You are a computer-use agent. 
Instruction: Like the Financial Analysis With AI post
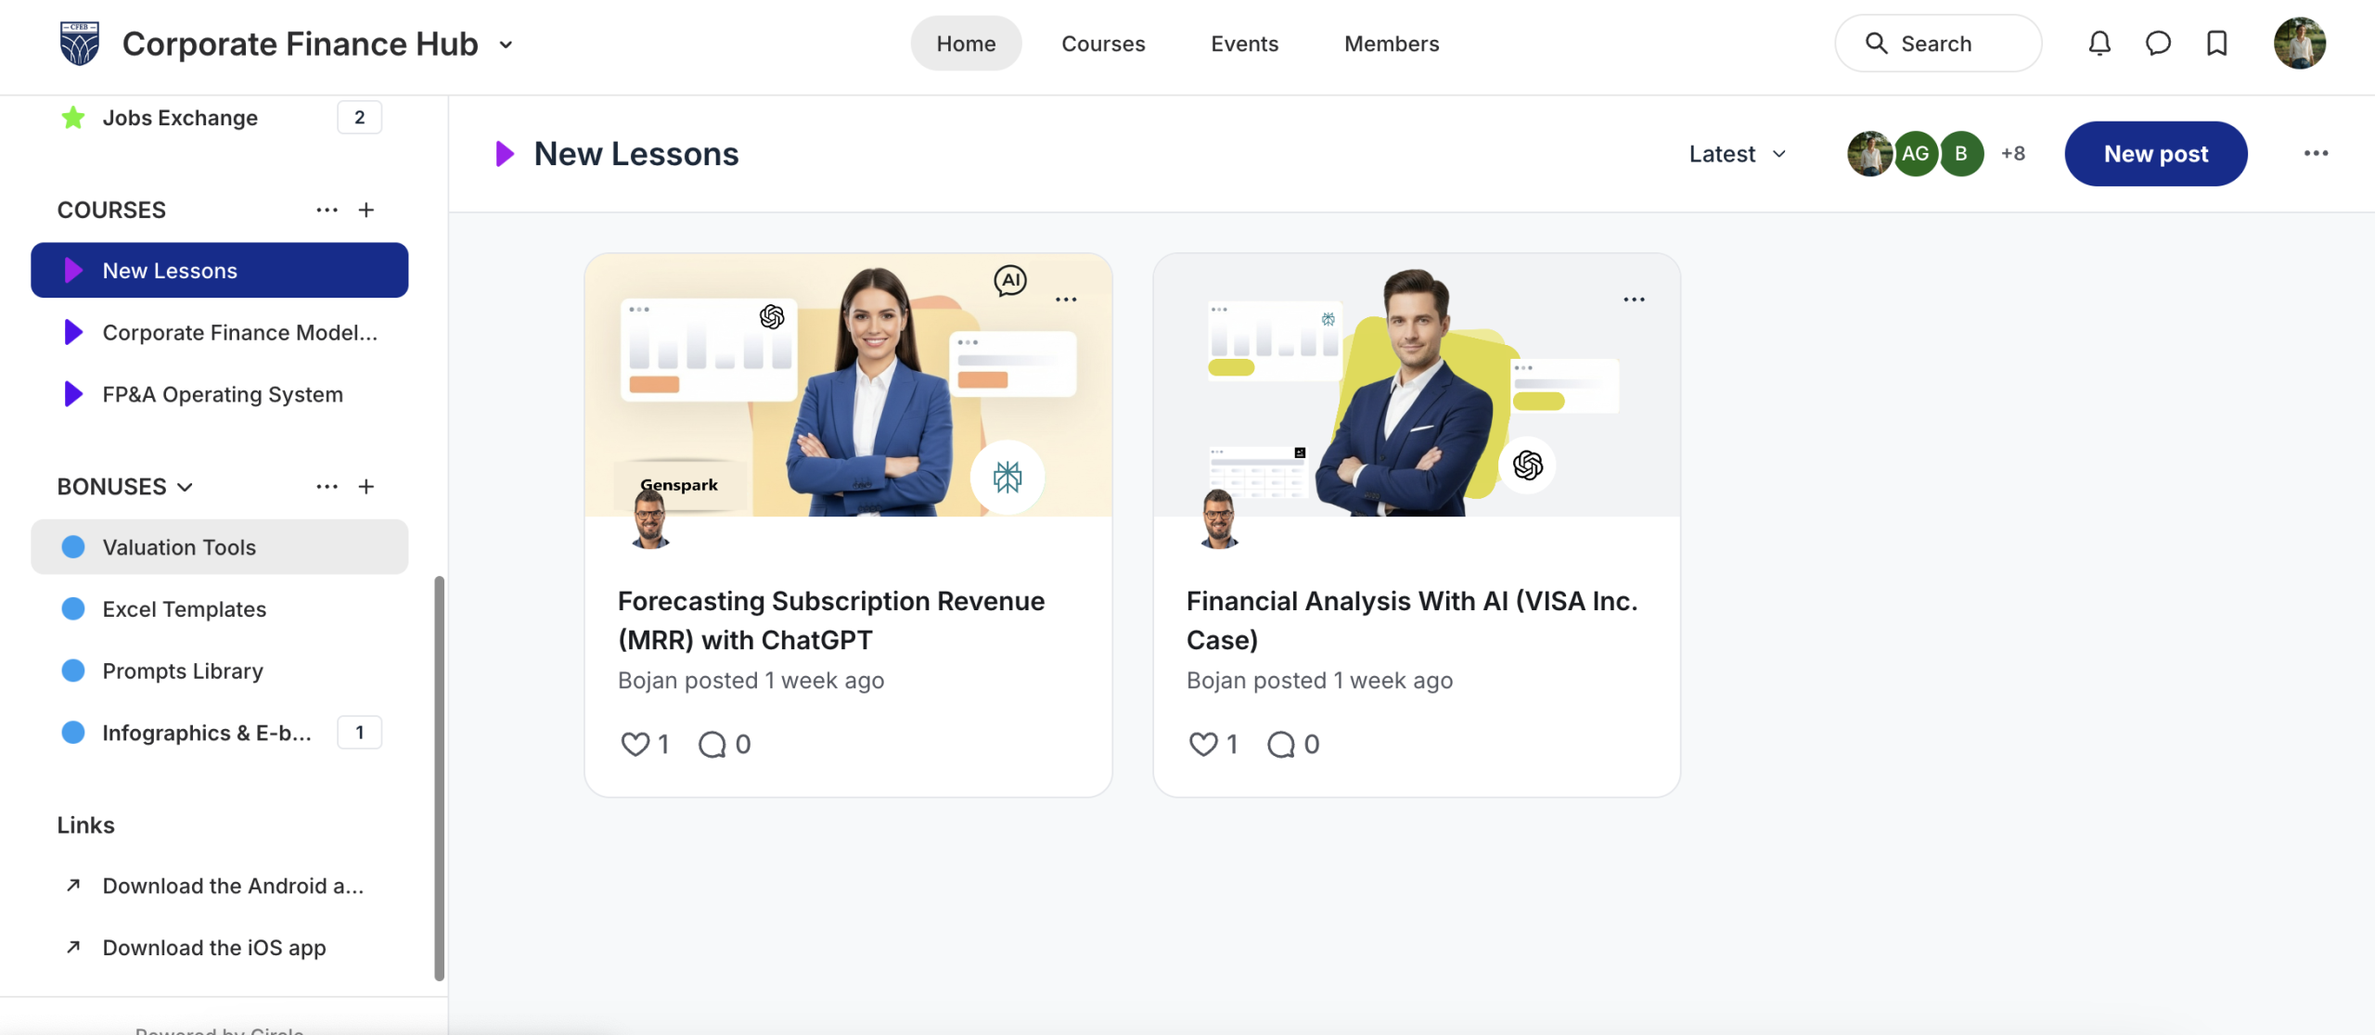coord(1203,745)
